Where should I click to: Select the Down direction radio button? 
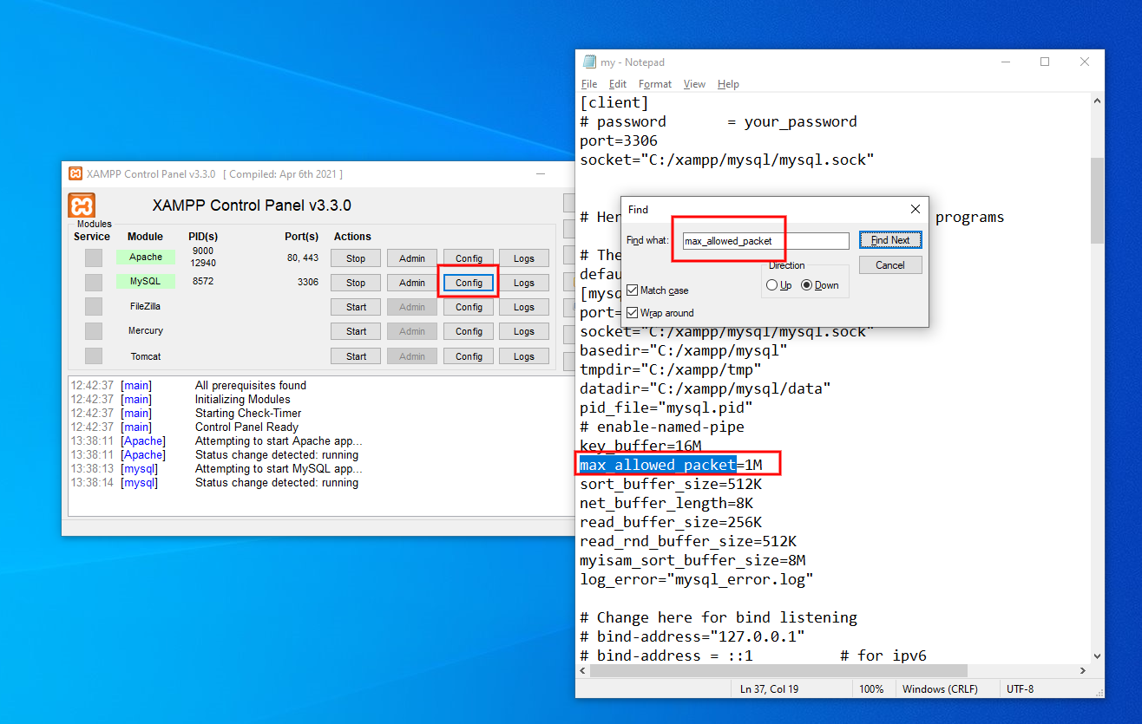coord(806,285)
